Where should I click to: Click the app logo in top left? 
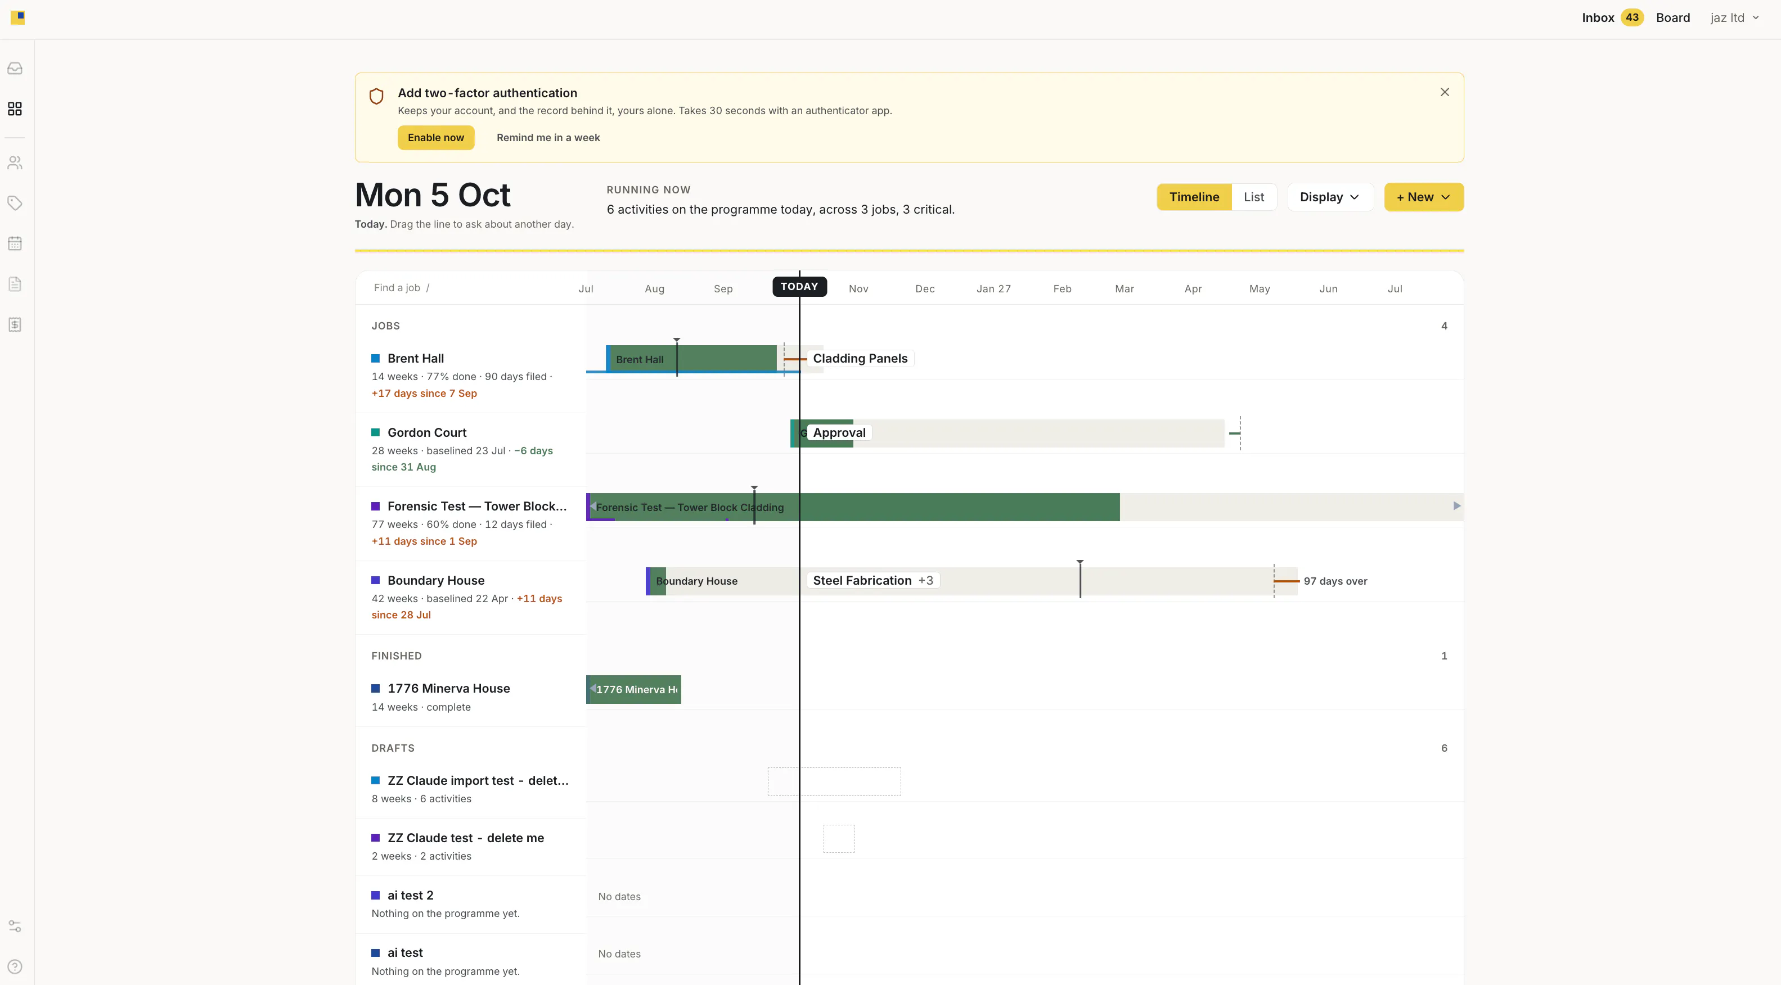click(x=18, y=18)
